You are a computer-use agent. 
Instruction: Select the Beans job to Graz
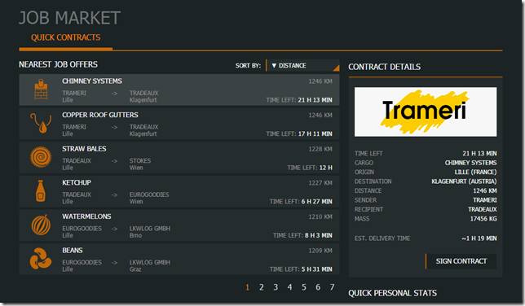(x=179, y=259)
